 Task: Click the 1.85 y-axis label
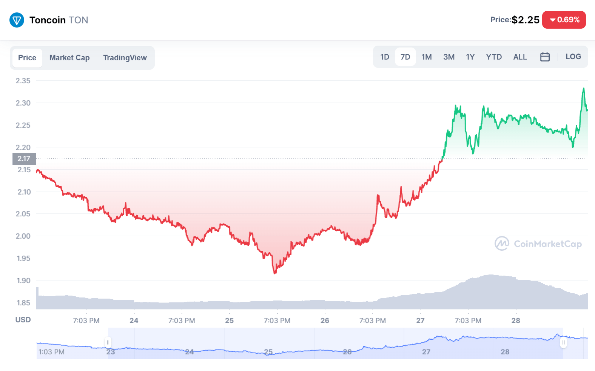point(23,303)
